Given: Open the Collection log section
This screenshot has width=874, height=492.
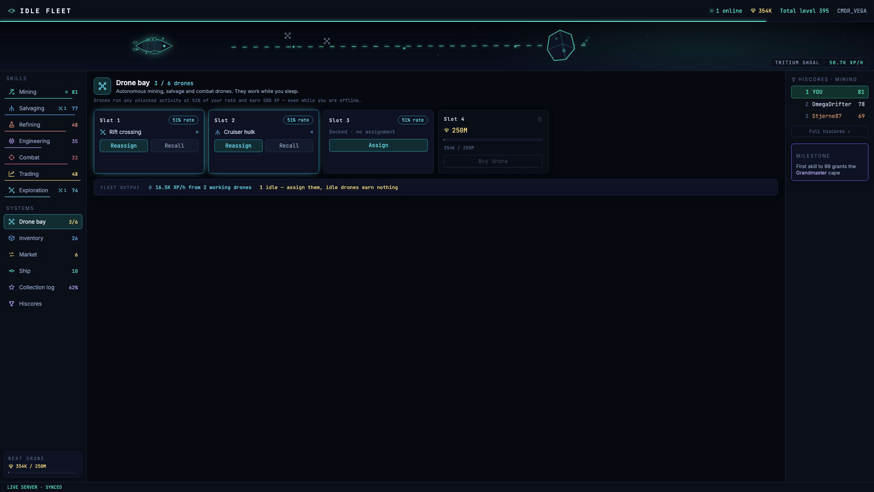Looking at the screenshot, I should [x=43, y=287].
